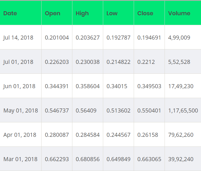Click the low value 0.34015
The width and height of the screenshot is (201, 171).
117,86
